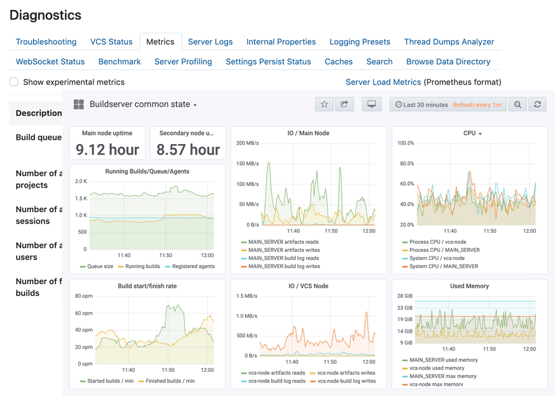Go to Browse Data Directory
Screen dimensions: 555x396
pyautogui.click(x=448, y=61)
